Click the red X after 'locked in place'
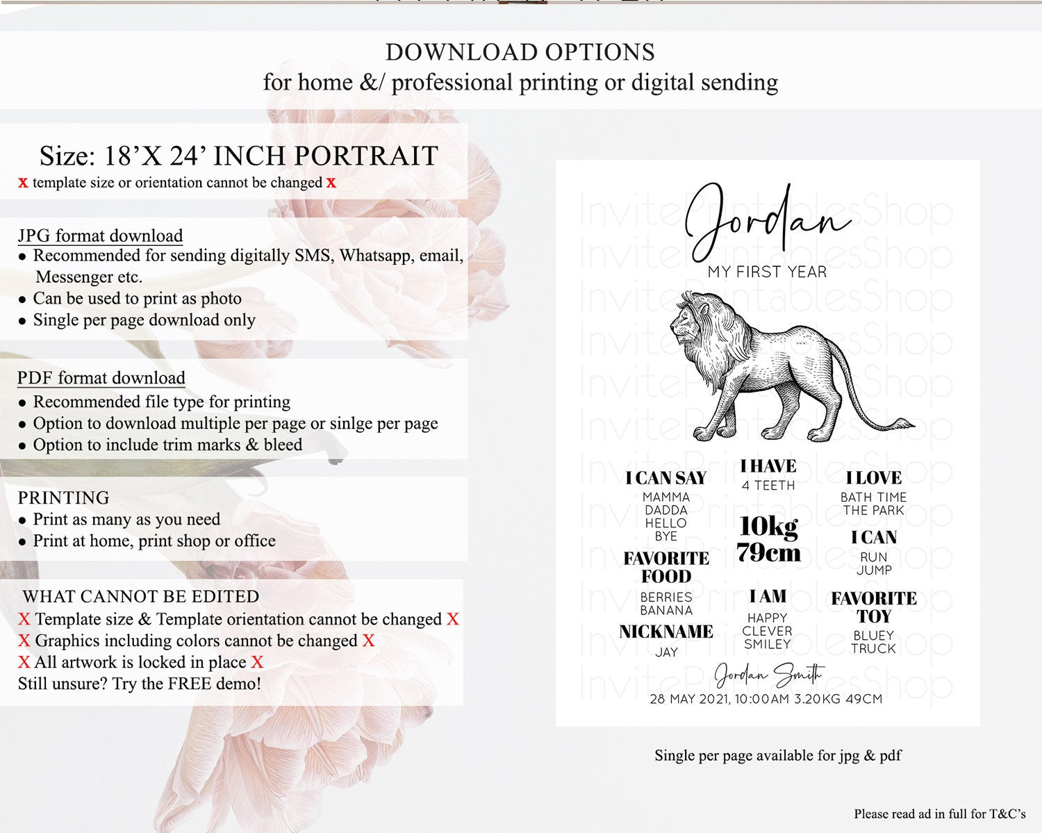1042x833 pixels. pyautogui.click(x=257, y=662)
